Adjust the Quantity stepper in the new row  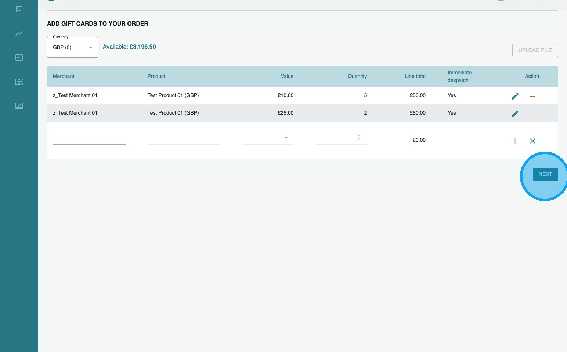click(x=358, y=137)
